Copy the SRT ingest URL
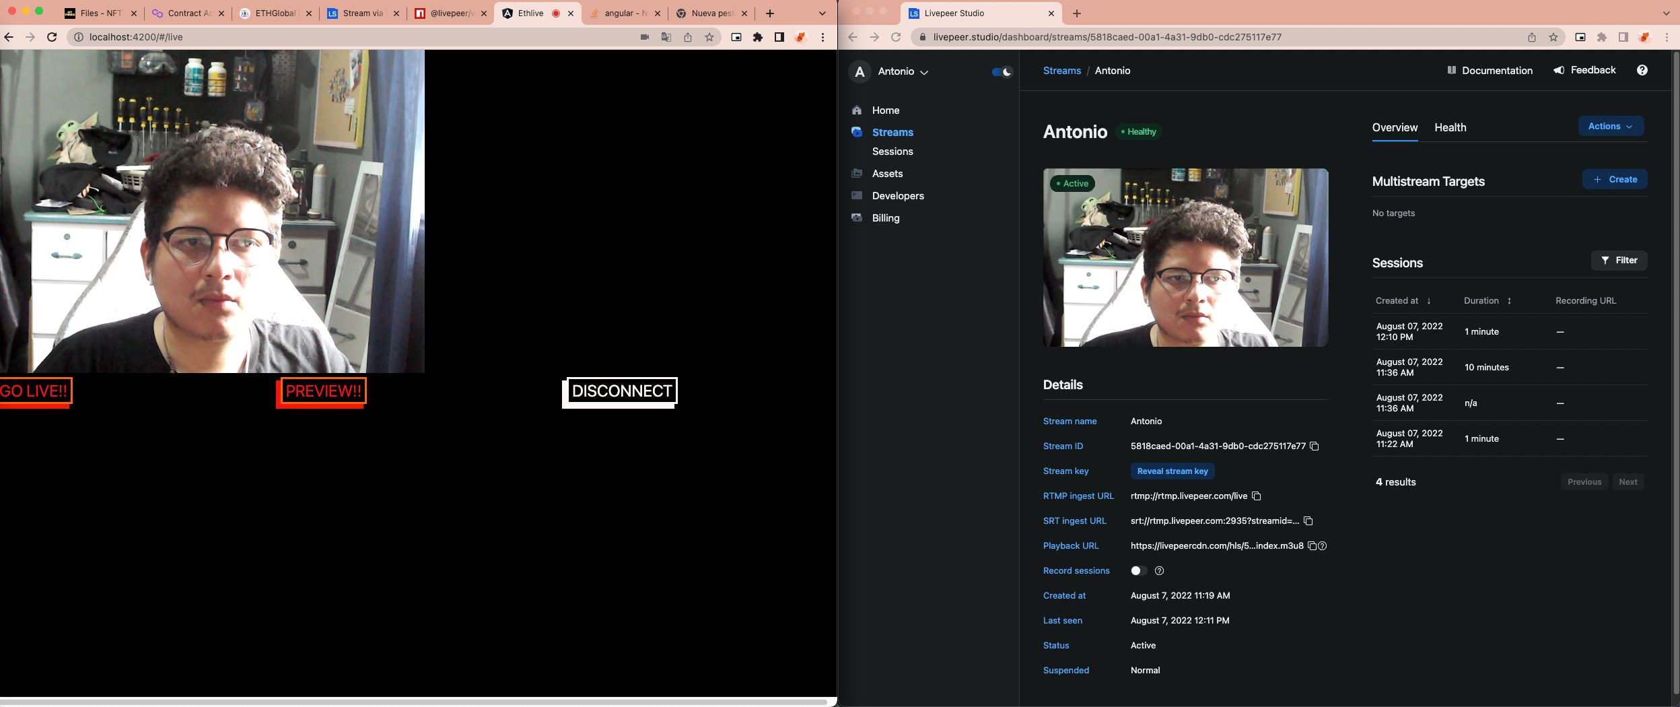 pos(1308,521)
